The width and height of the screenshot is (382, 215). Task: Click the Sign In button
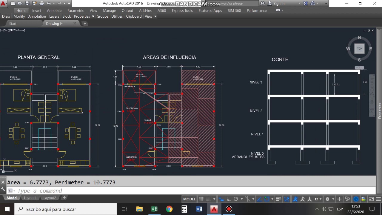point(276,4)
